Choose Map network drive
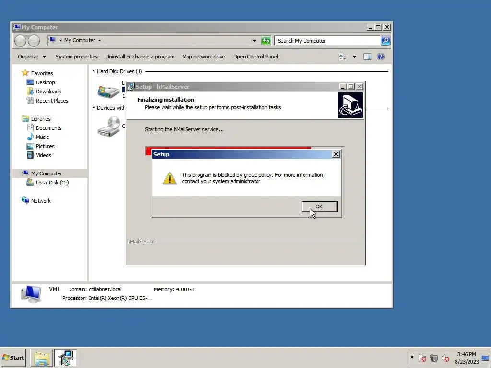This screenshot has width=491, height=368. [203, 57]
